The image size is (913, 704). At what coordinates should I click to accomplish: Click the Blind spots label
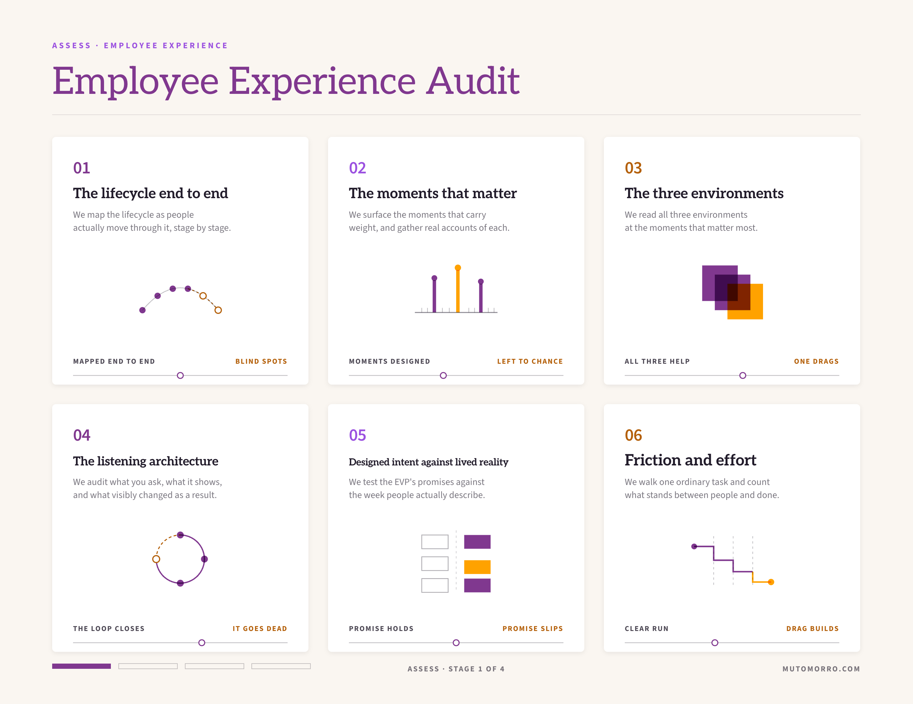(261, 361)
